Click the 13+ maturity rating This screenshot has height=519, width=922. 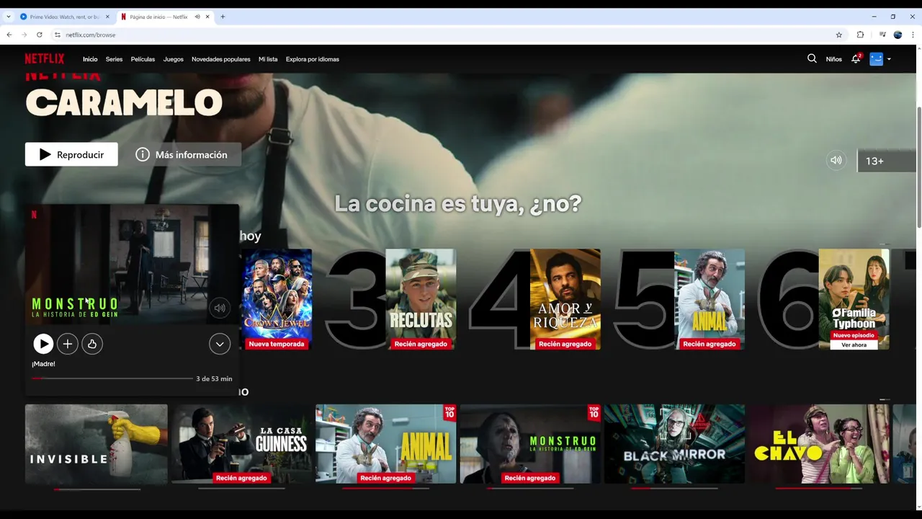874,161
